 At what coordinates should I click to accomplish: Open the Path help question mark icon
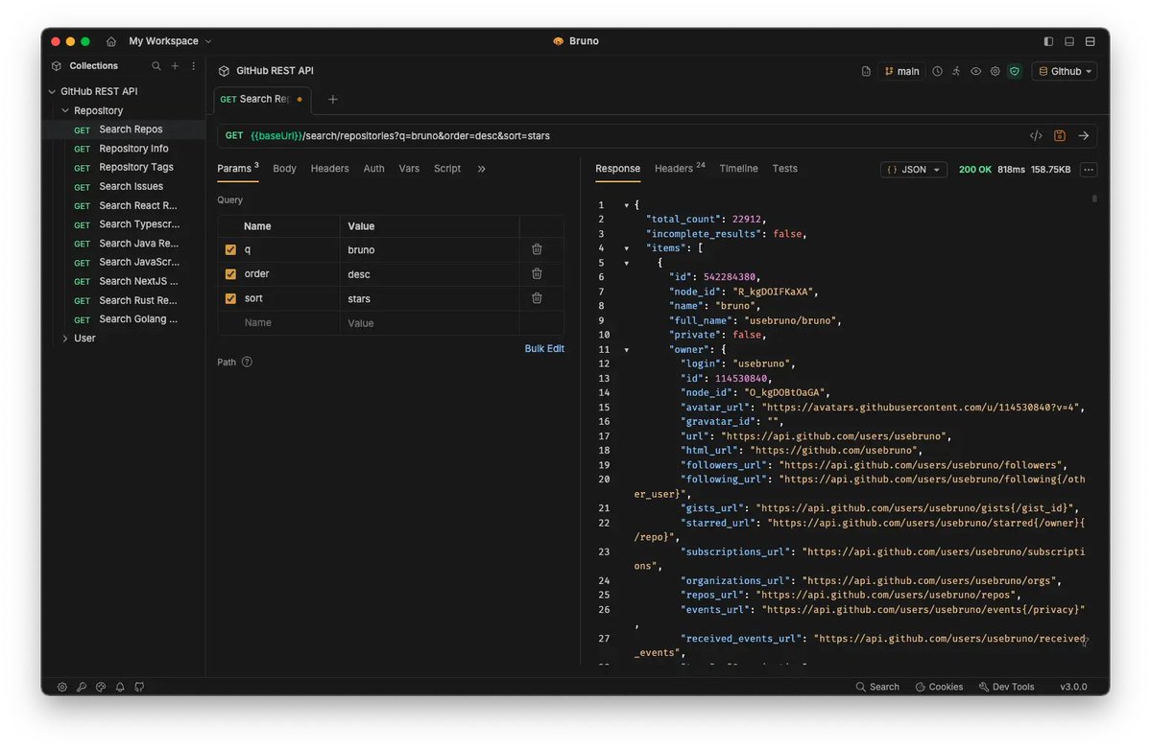click(247, 362)
